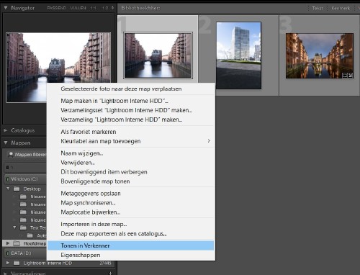Select Dit bovenliggend item verbergen
This screenshot has width=360, height=275.
pos(131,172)
